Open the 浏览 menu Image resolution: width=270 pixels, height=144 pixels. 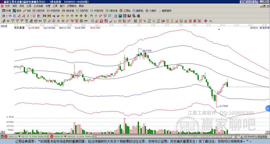coord(15,6)
